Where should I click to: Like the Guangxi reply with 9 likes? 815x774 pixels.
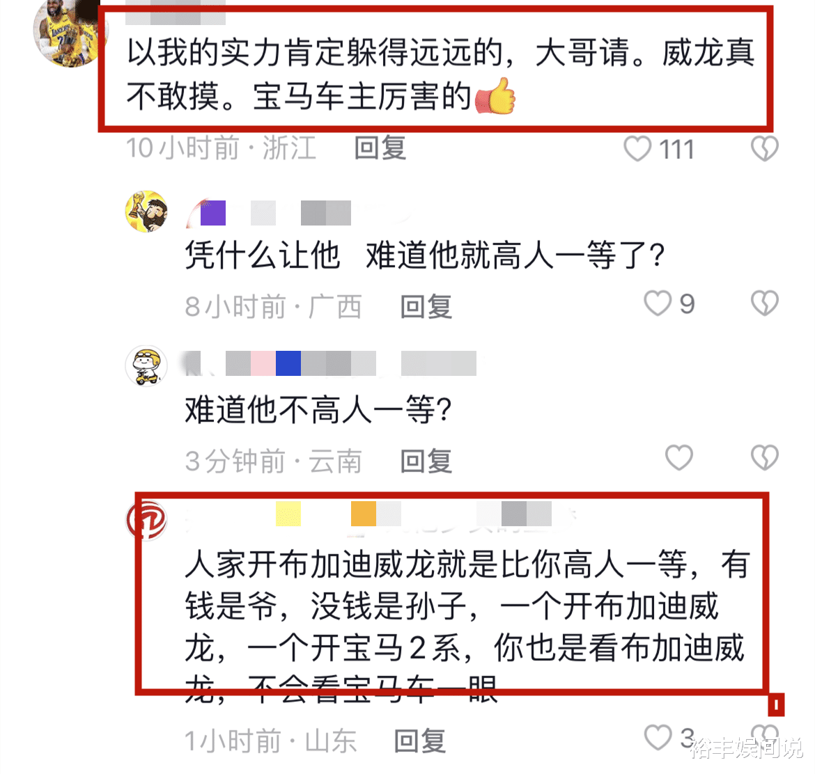[658, 303]
